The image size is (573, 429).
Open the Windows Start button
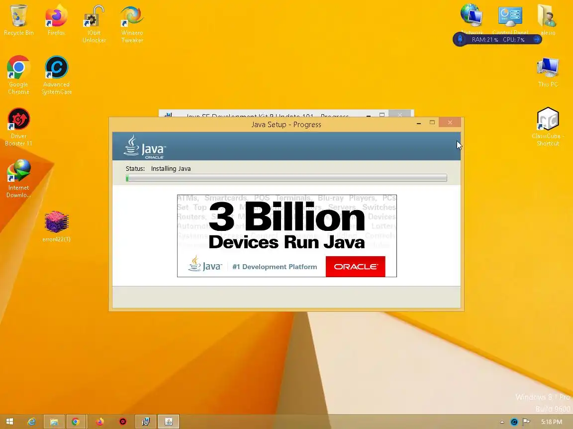click(x=10, y=422)
